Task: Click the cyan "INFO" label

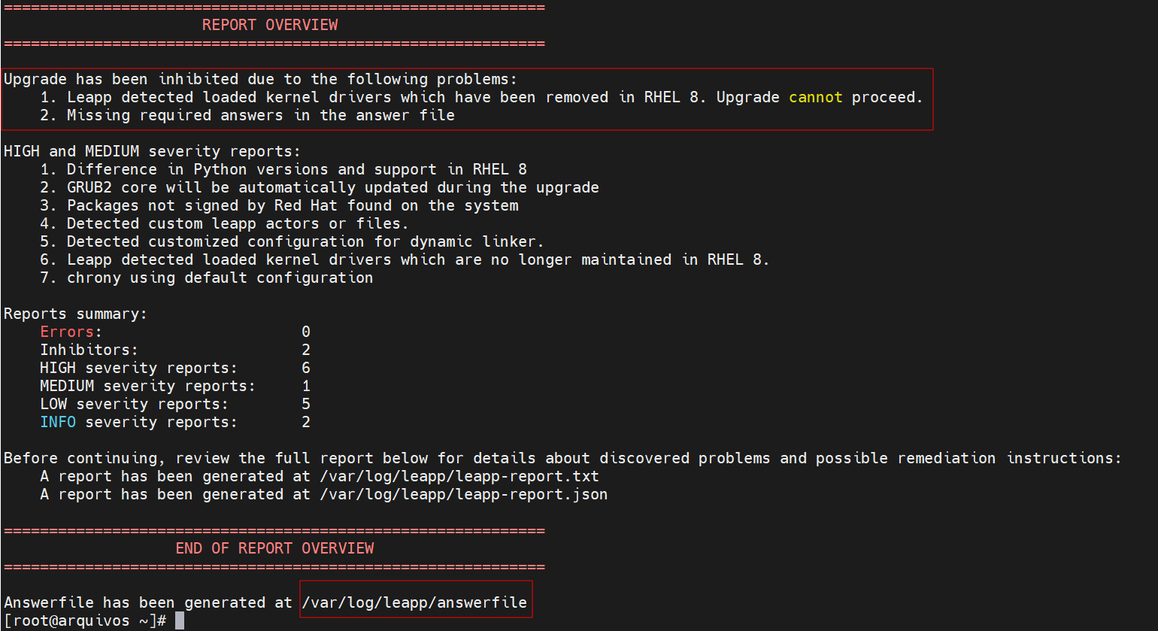Action: click(x=58, y=422)
